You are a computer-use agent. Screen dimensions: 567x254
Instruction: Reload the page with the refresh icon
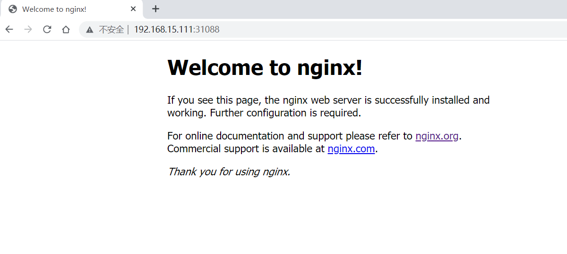47,29
